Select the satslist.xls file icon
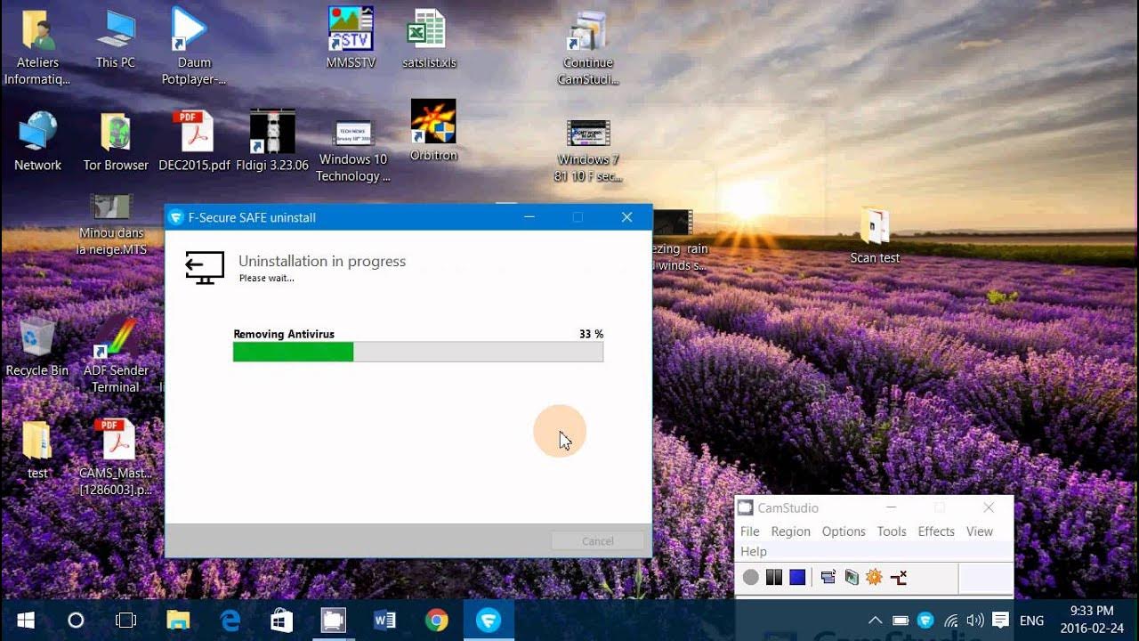 click(428, 39)
